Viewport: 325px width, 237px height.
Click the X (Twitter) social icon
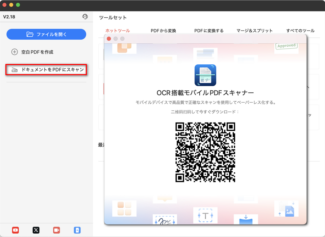pos(36,230)
